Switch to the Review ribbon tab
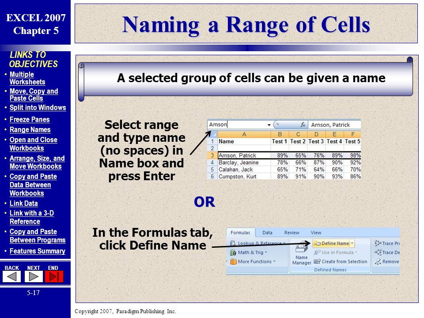 tap(291, 233)
